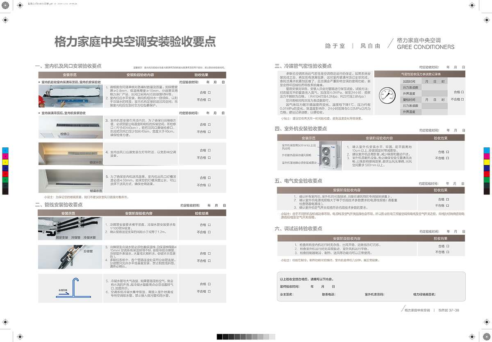The height and width of the screenshot is (342, 492).
Task: Select the cyan swatch in left color bar
Action: tap(5, 150)
